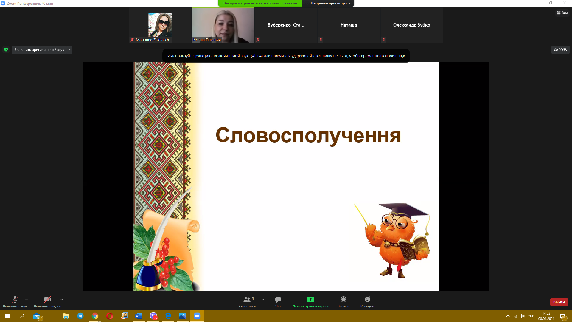The height and width of the screenshot is (322, 572).
Task: Open the Chat window
Action: click(x=278, y=302)
